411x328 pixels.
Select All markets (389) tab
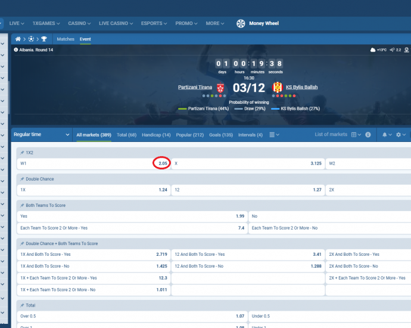click(94, 135)
